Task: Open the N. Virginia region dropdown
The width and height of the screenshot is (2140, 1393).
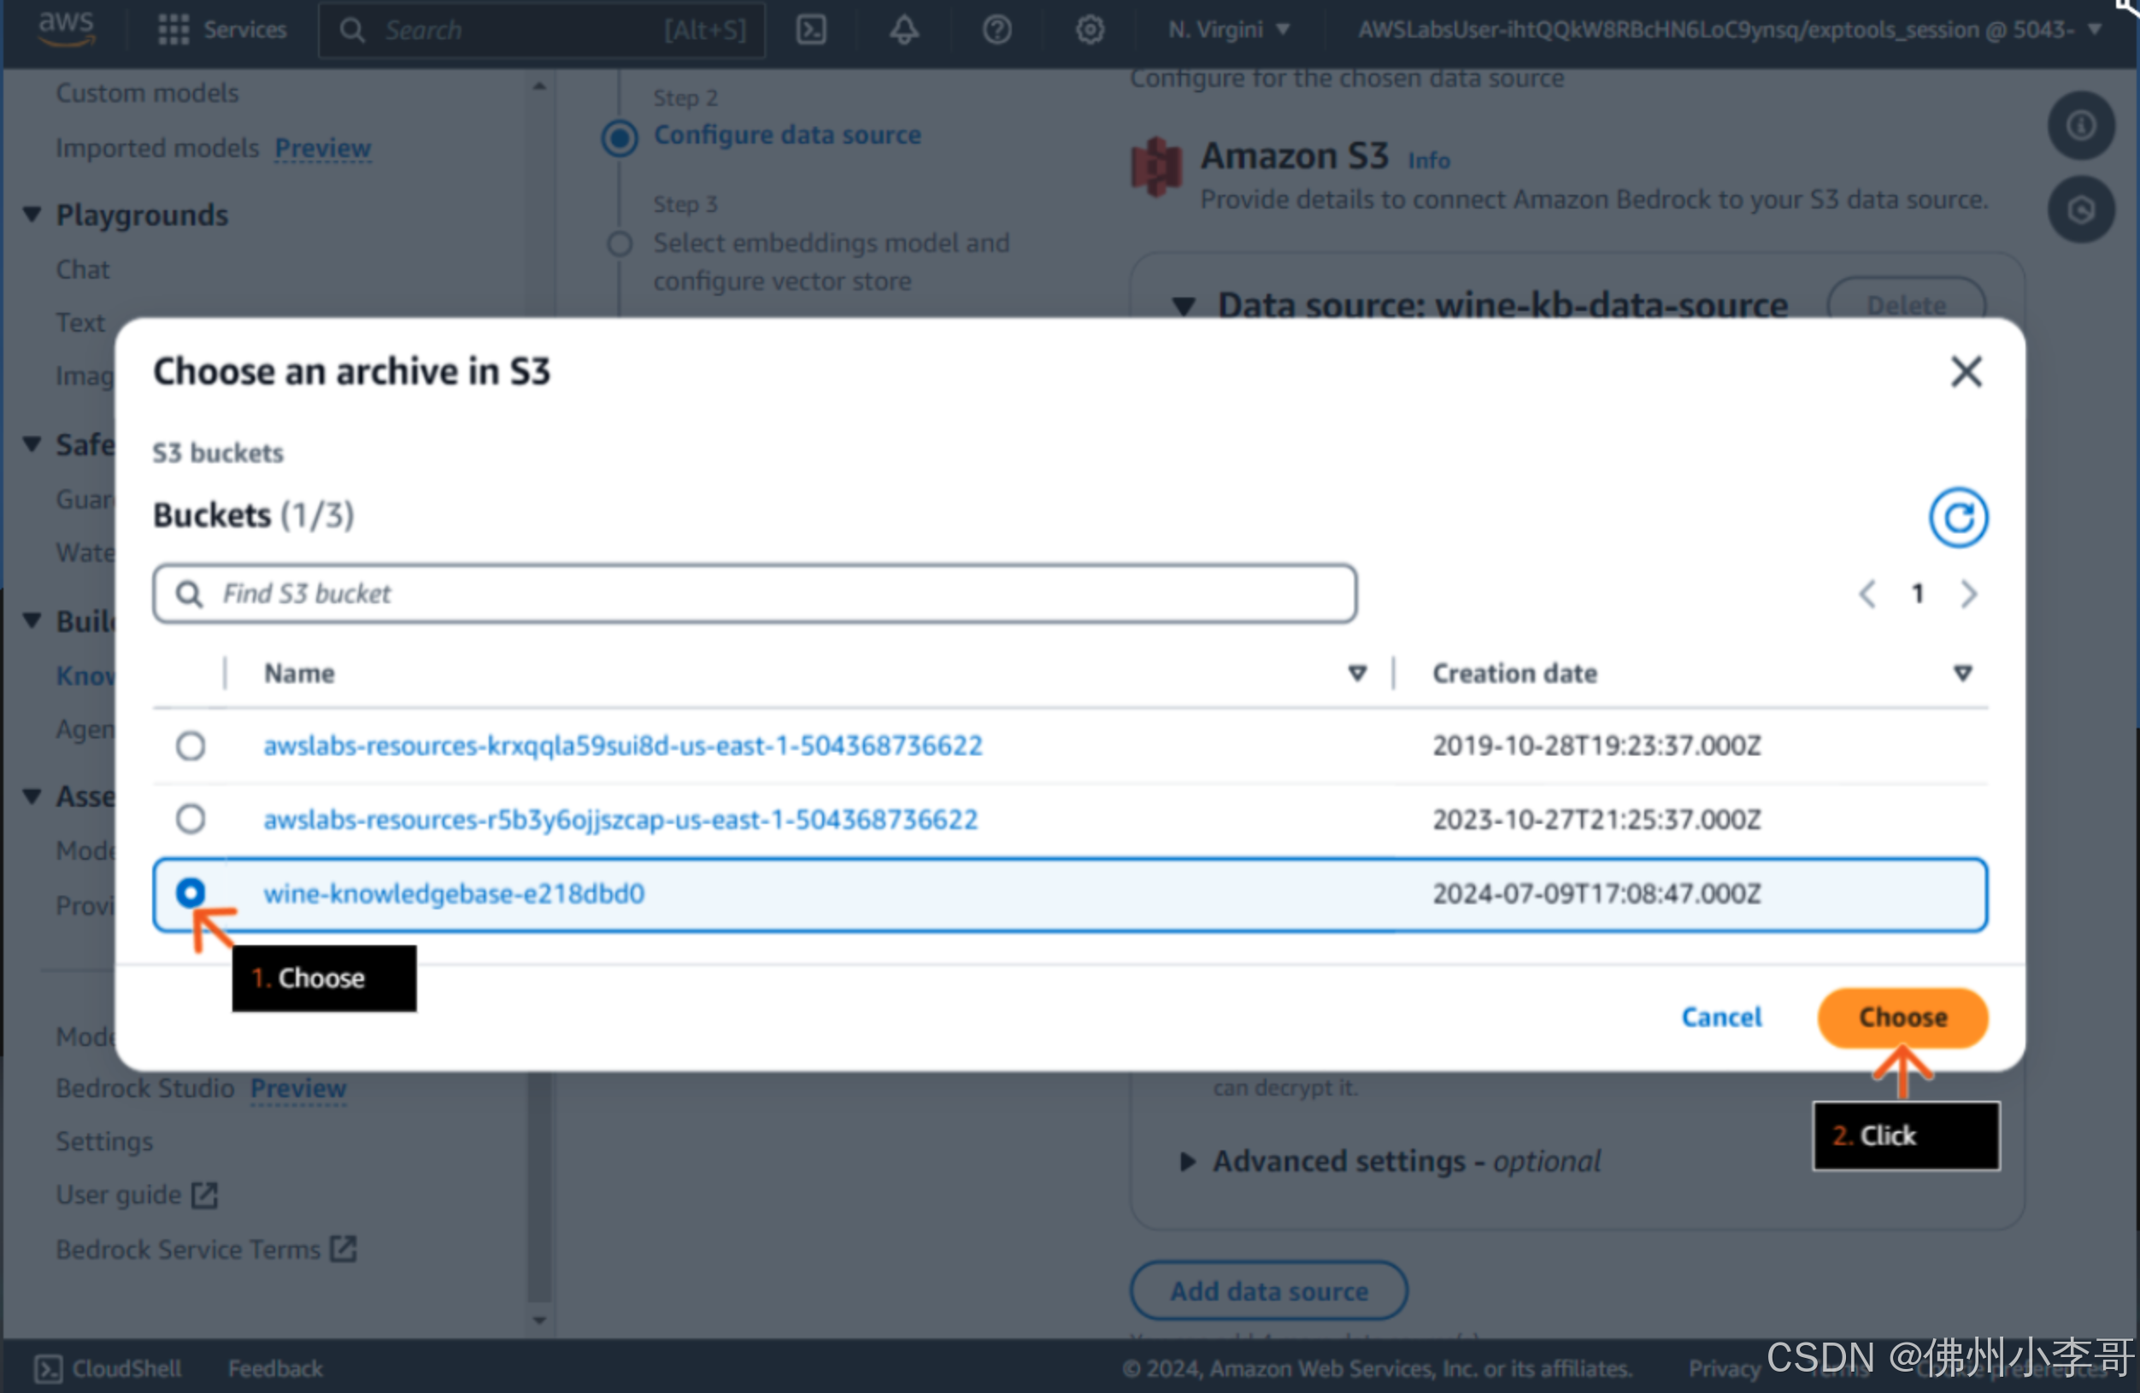Action: (x=1228, y=30)
